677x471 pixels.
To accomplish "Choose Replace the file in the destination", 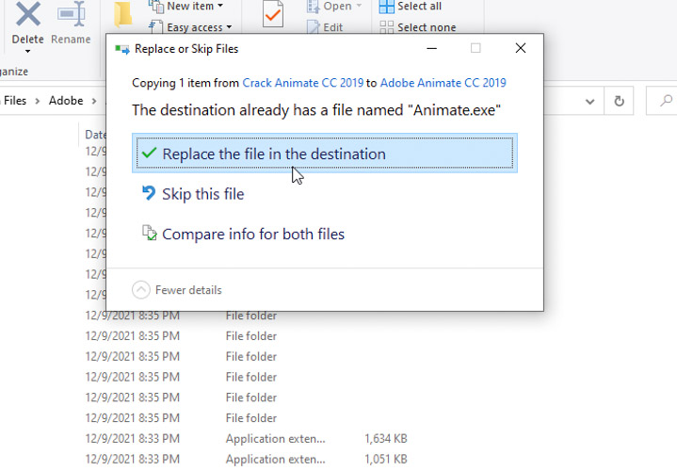I will pyautogui.click(x=325, y=153).
